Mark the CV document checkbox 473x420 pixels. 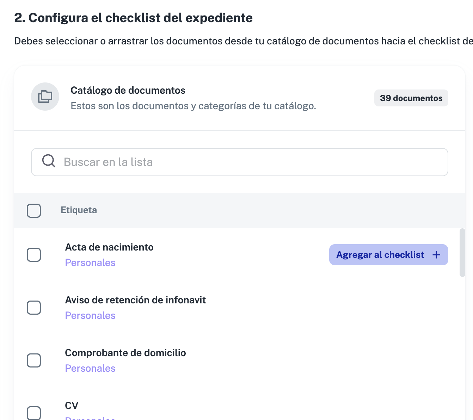point(34,413)
